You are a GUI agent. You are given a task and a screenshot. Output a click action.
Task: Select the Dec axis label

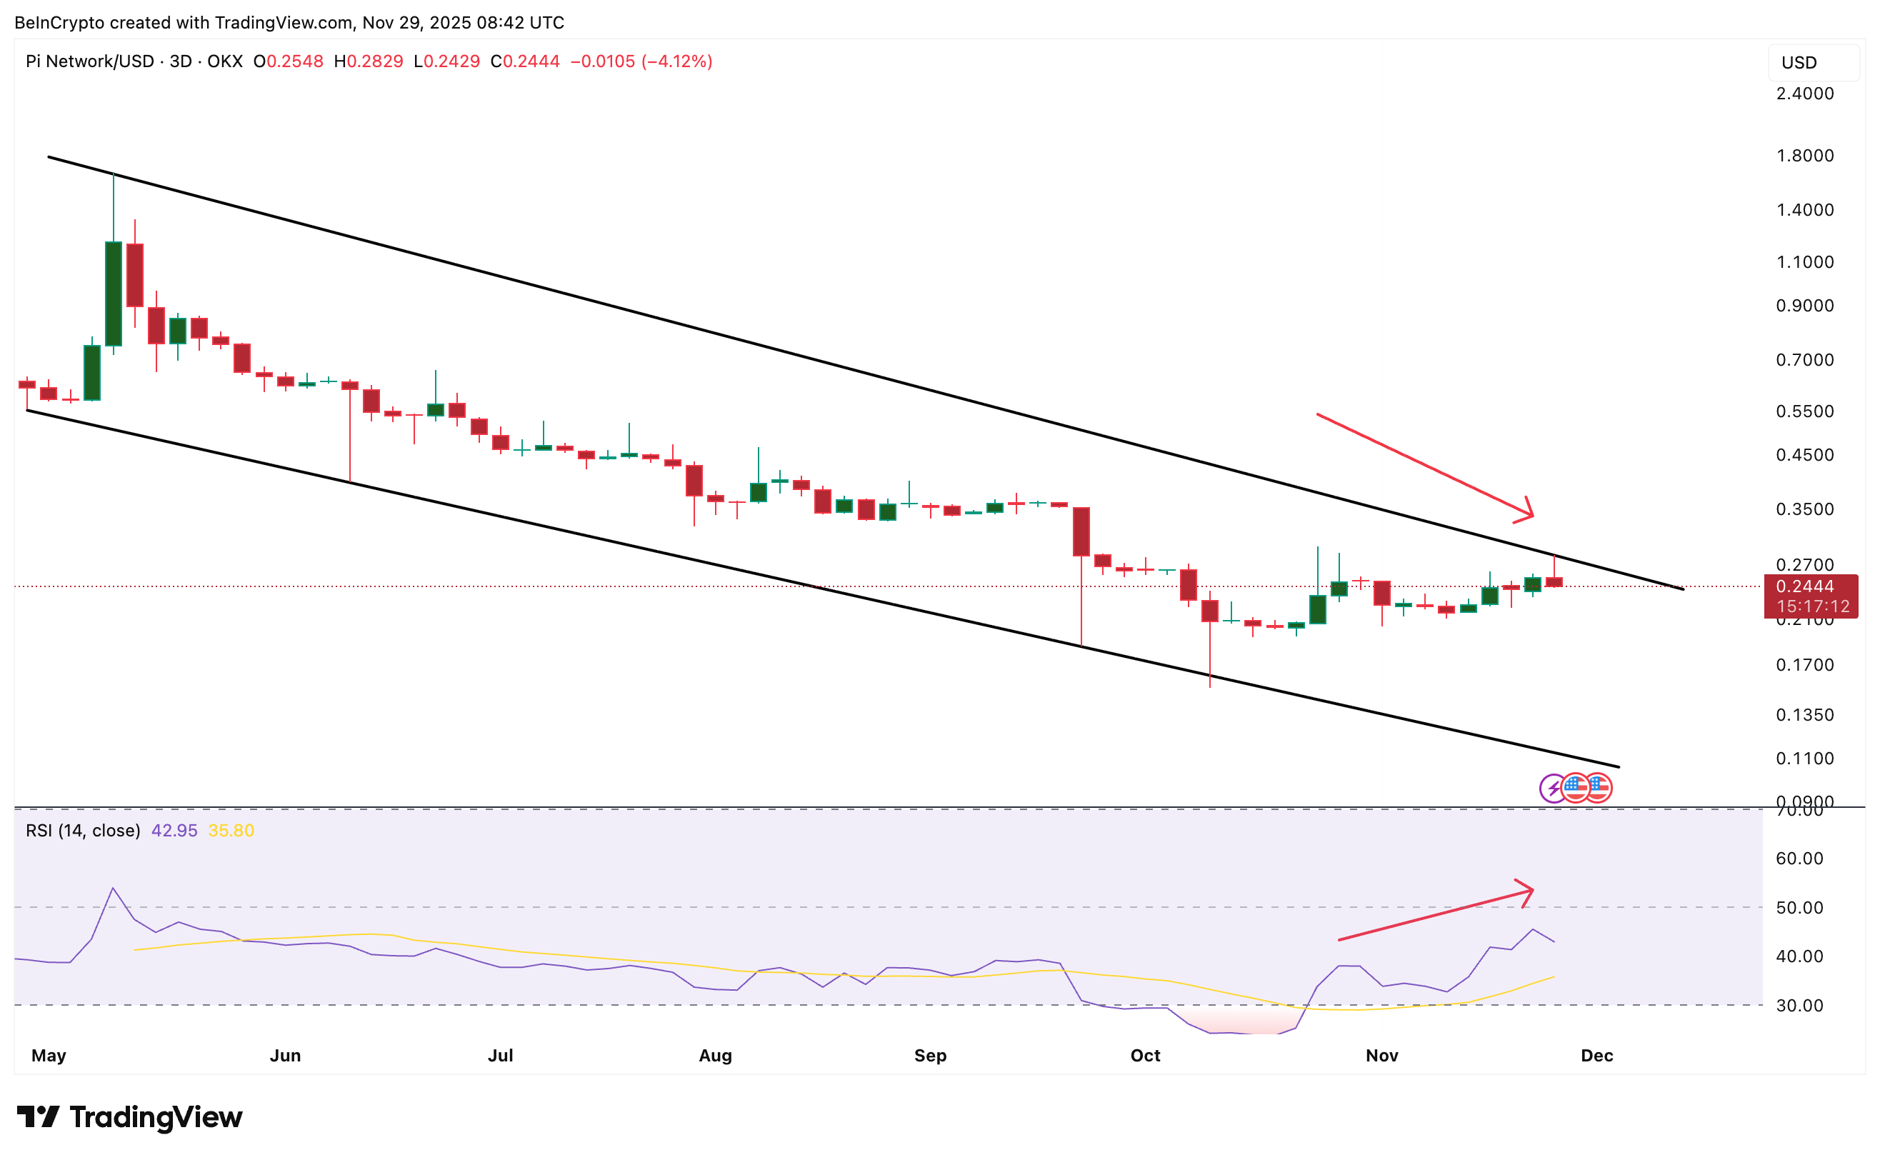click(1599, 1055)
